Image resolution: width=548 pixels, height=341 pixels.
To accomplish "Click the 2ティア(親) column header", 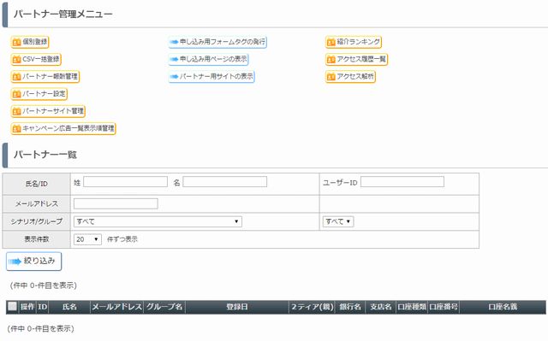I will click(x=313, y=307).
